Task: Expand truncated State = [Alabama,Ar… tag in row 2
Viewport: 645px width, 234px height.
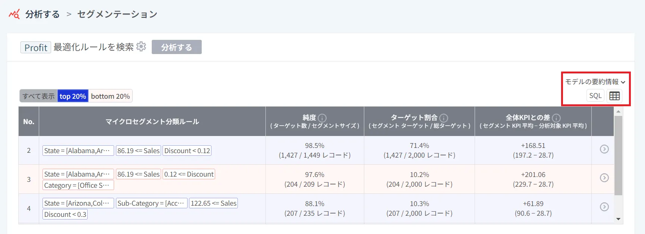Action: [x=78, y=151]
